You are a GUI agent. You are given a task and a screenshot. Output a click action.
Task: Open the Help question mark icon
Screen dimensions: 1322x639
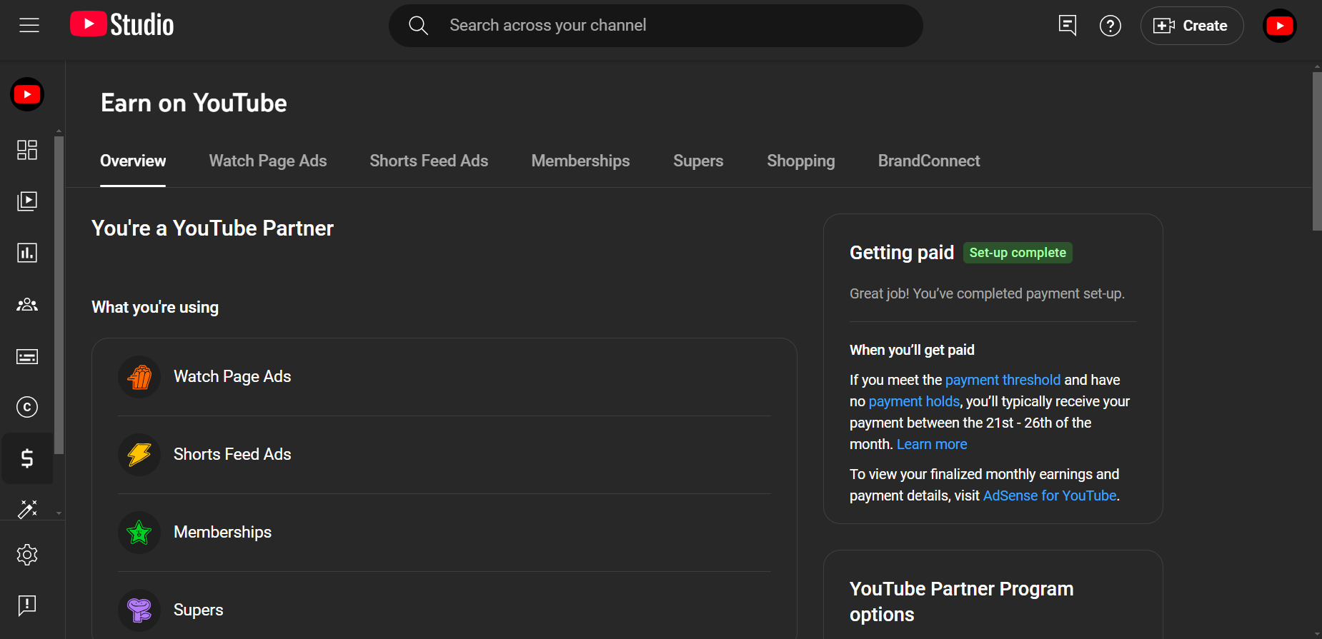coord(1110,26)
